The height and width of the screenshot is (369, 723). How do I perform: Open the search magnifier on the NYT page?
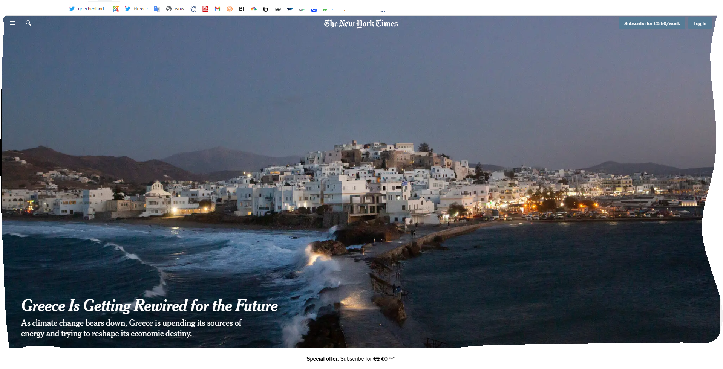click(28, 23)
